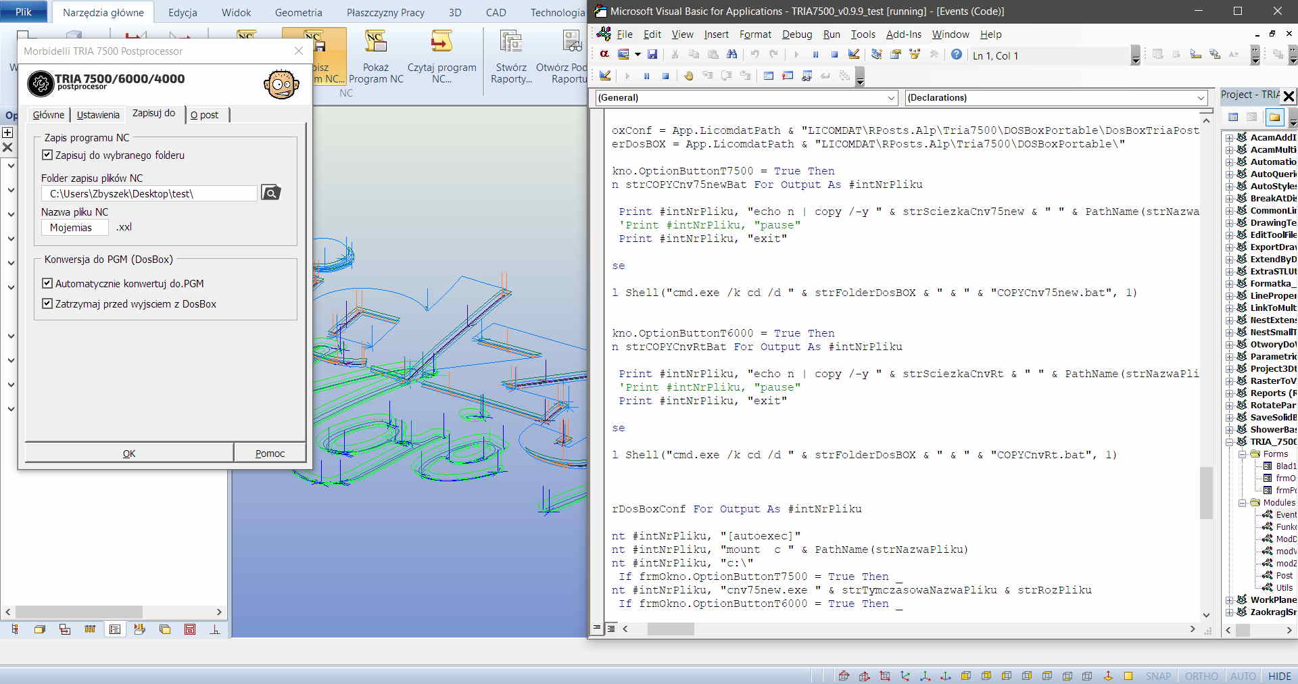Viewport: 1298px width, 684px height.
Task: Click the yellow box icon in bottom-left panel tabs
Action: coord(40,629)
